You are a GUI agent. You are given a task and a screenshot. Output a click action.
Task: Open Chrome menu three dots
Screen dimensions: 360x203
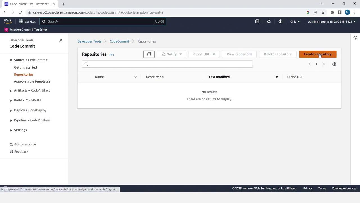click(355, 12)
